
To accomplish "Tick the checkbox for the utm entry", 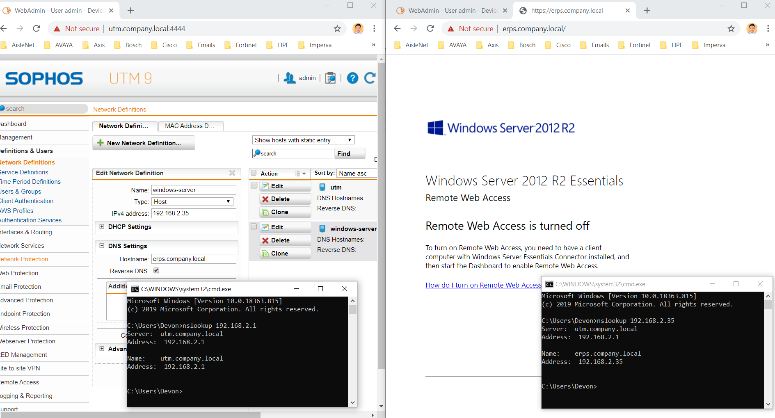I will coord(254,185).
